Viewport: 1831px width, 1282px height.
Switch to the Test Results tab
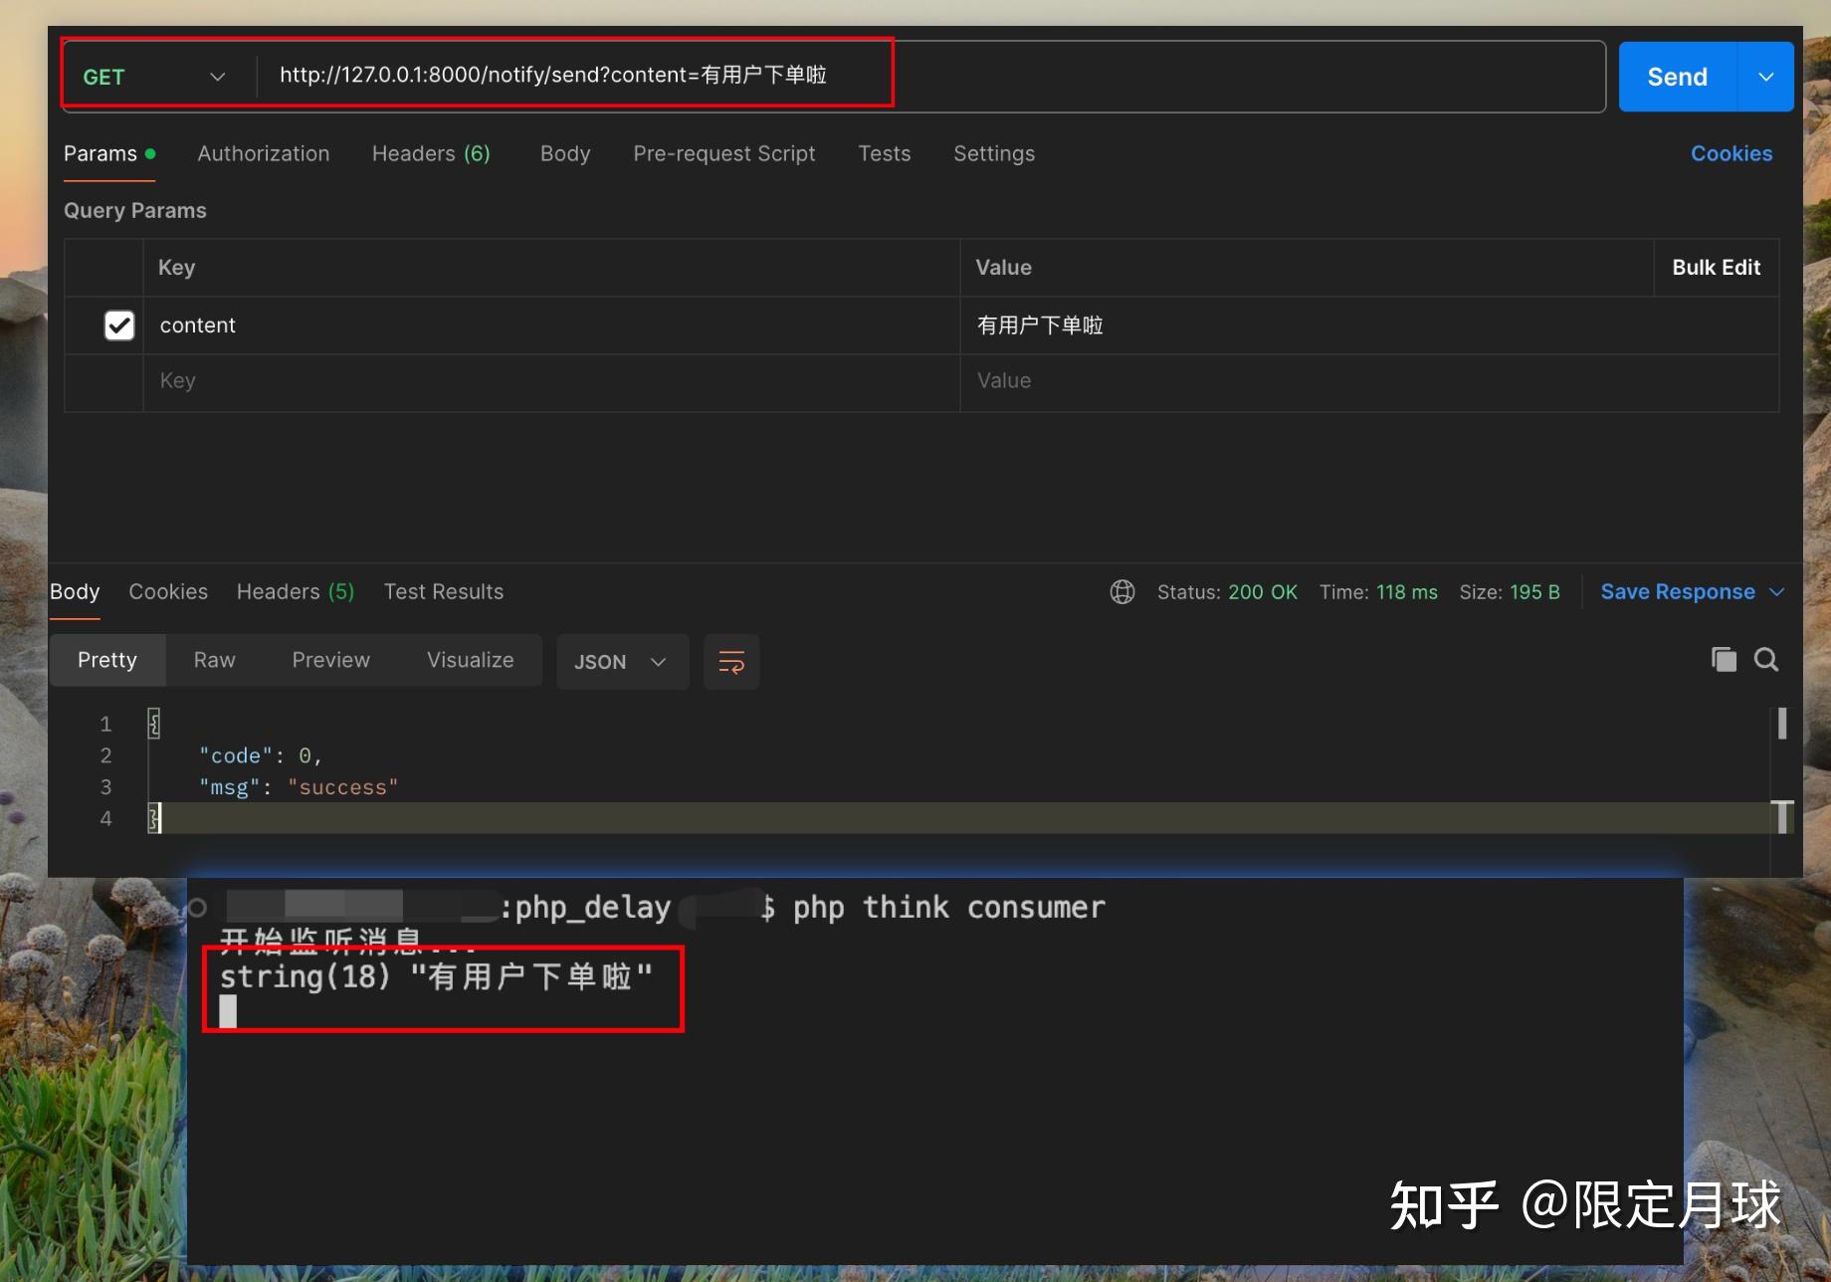444,591
